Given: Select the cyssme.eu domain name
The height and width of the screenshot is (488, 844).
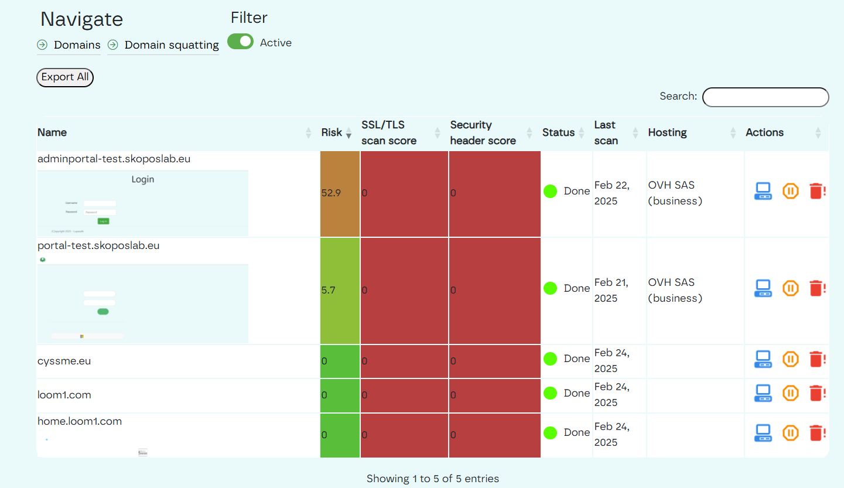Looking at the screenshot, I should pyautogui.click(x=64, y=361).
